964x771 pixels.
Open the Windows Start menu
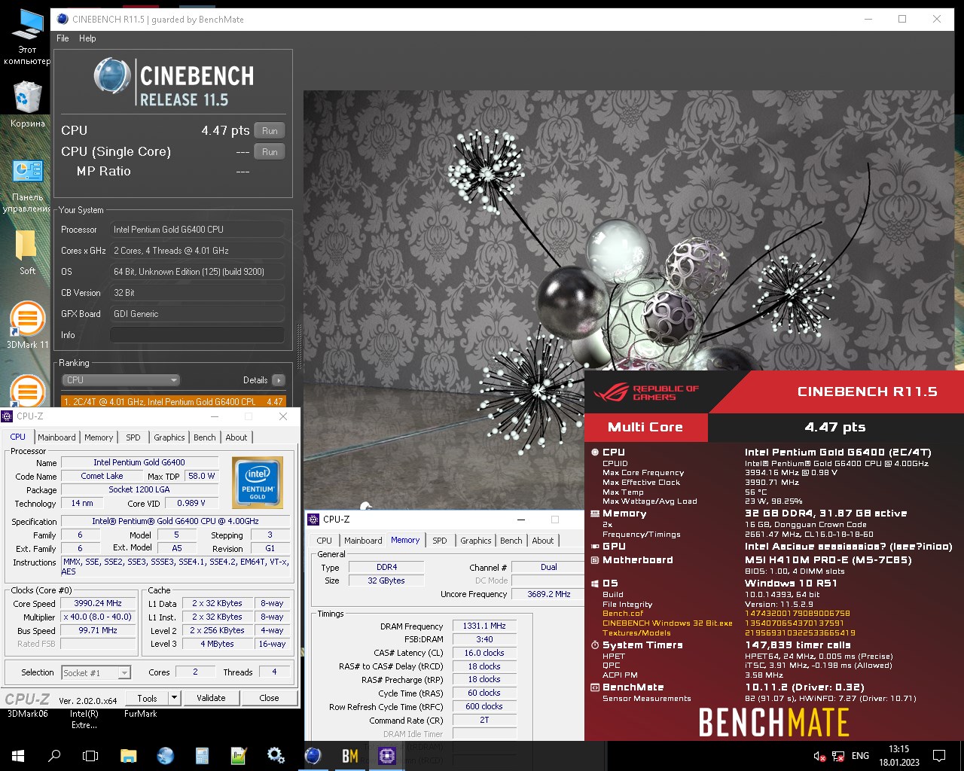click(18, 755)
